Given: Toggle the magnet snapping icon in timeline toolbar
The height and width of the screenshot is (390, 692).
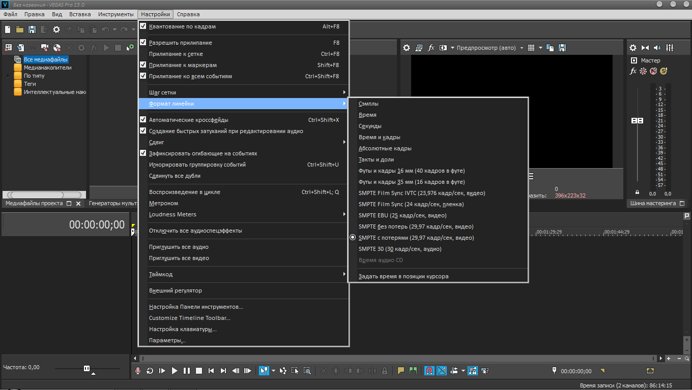Looking at the screenshot, I should (429, 371).
